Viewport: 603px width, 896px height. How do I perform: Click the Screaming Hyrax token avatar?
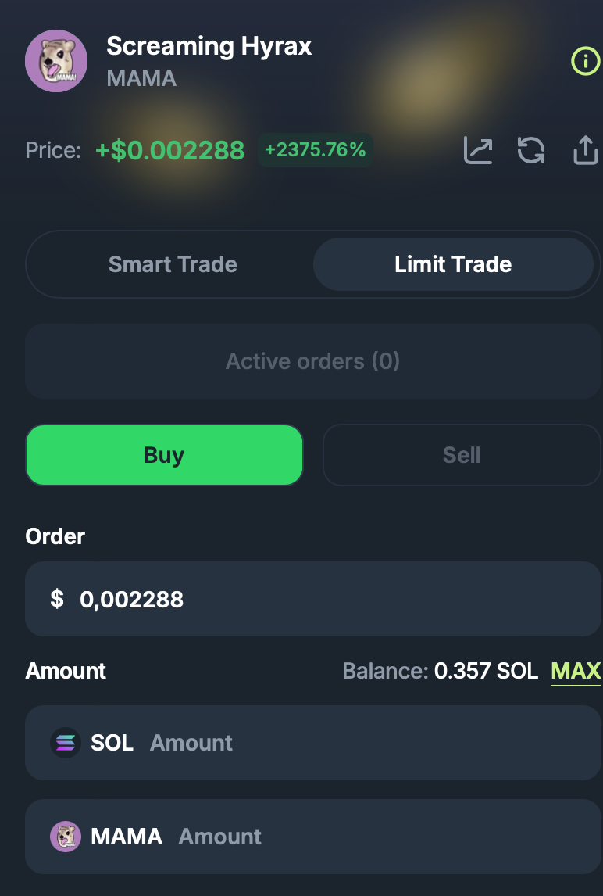[56, 61]
